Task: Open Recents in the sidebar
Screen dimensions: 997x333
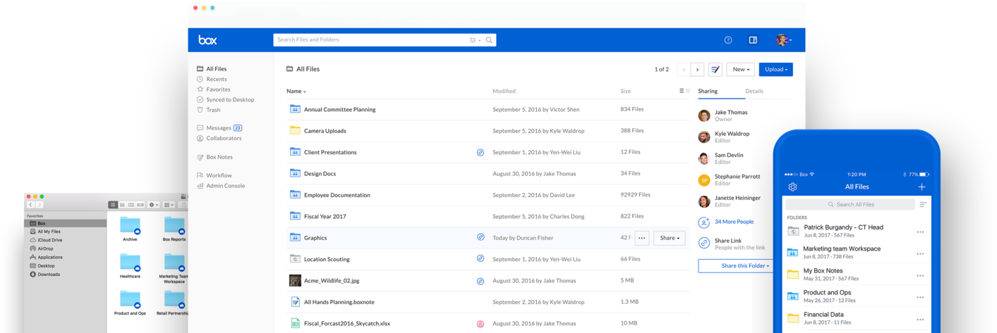Action: coord(212,80)
